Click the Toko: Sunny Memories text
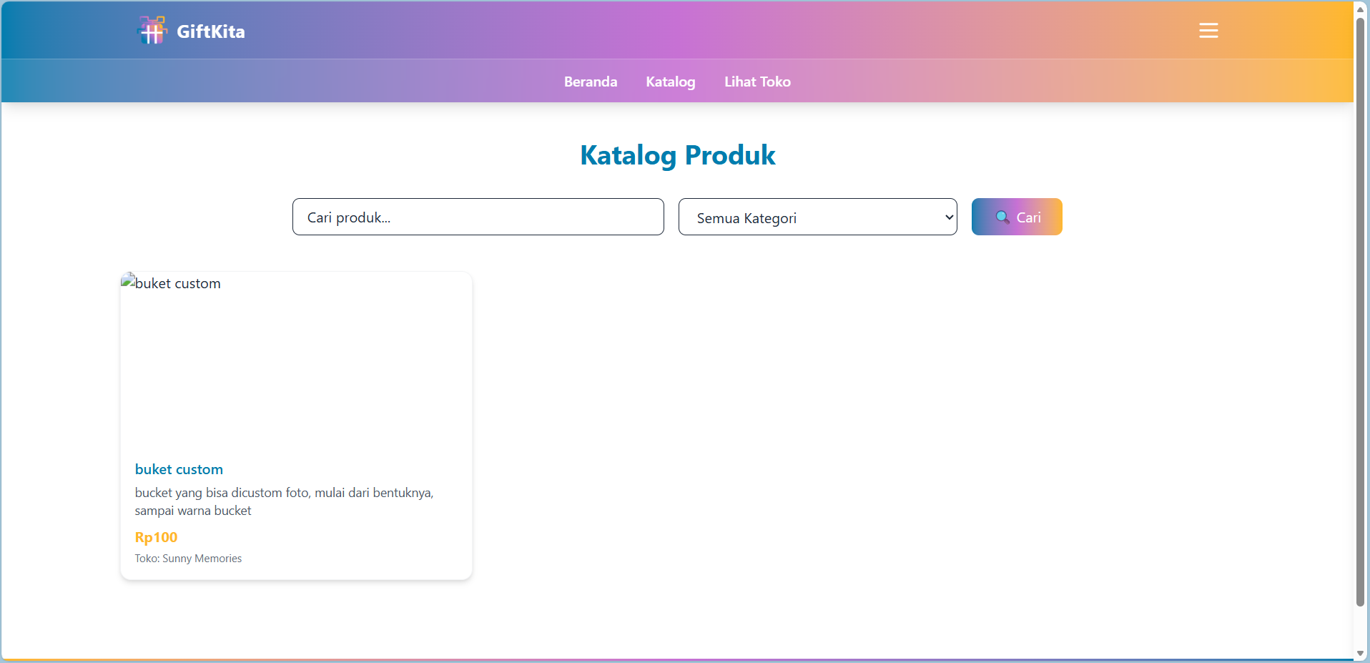The width and height of the screenshot is (1370, 663). point(188,559)
